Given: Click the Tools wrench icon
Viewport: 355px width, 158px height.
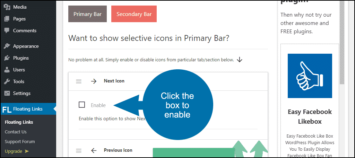Looking at the screenshot, I should tap(7, 81).
